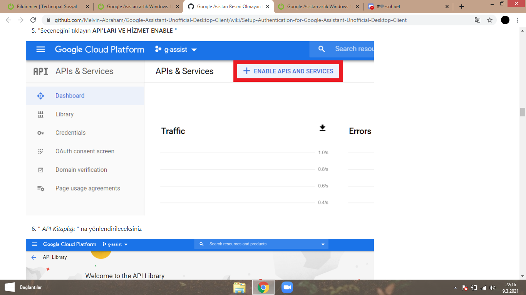Click the Library icon in the sidebar

(x=40, y=114)
